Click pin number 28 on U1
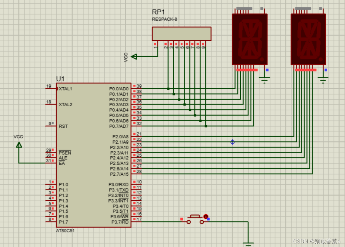345x247 pixels. click(139, 171)
